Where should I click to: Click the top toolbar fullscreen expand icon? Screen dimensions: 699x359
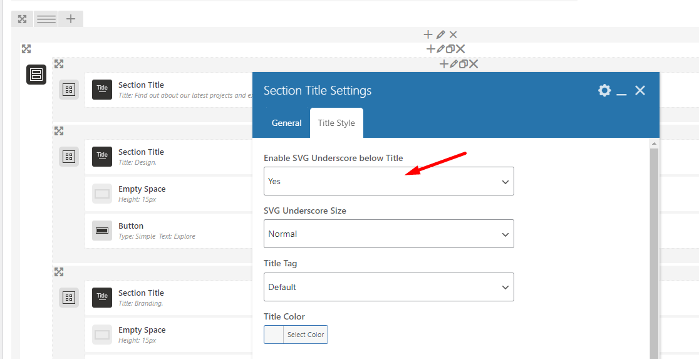point(23,19)
